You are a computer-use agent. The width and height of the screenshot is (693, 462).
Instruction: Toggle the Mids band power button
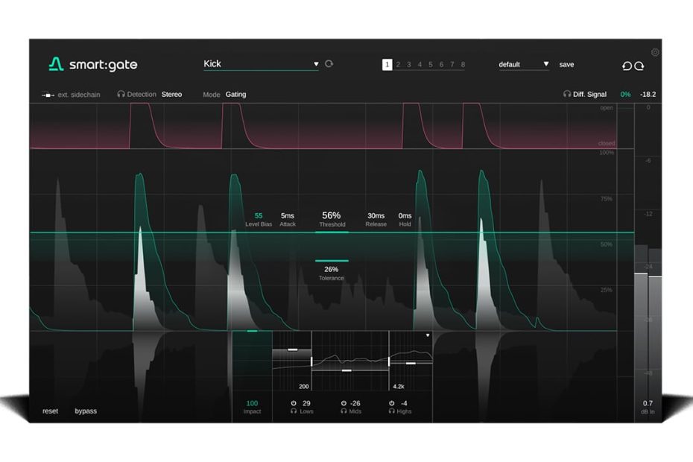tap(343, 403)
